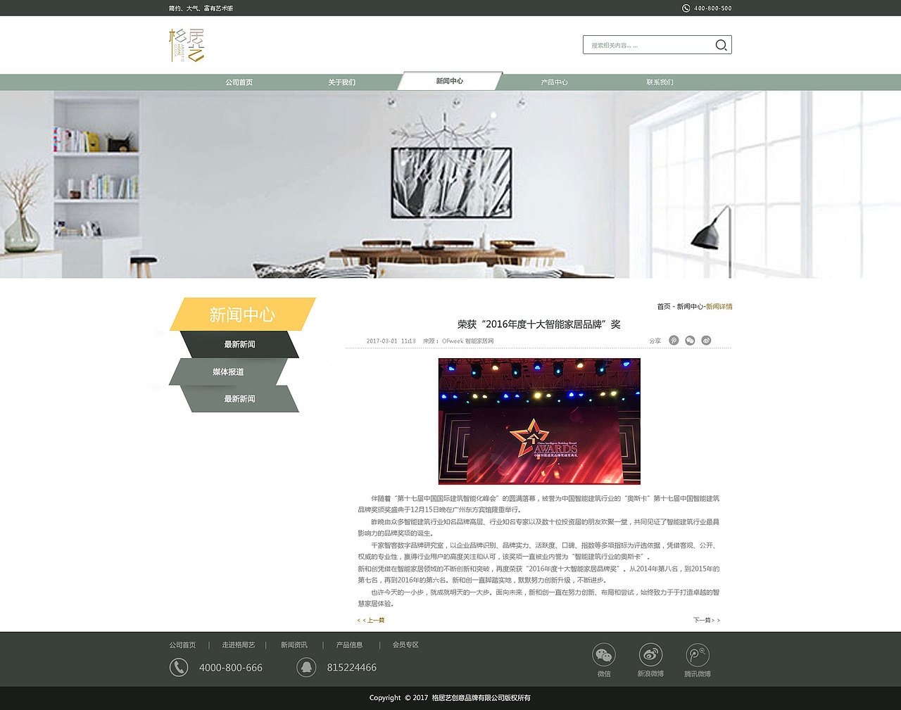901x710 pixels.
Task: Click phone icon beside 400-800-500
Action: pos(686,8)
